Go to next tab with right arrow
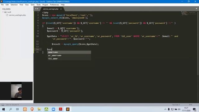Viewport: 199px width, 112px height. tap(38, 9)
